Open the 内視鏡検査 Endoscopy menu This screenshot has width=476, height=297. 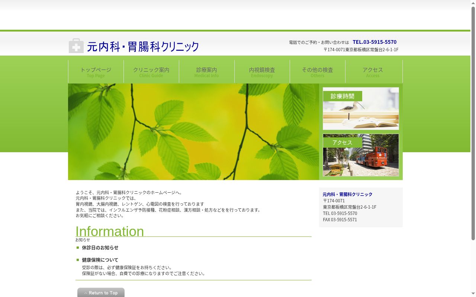point(262,72)
